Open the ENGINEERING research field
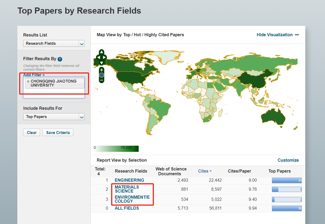Viewport: 325px width, 224px height. point(129,180)
